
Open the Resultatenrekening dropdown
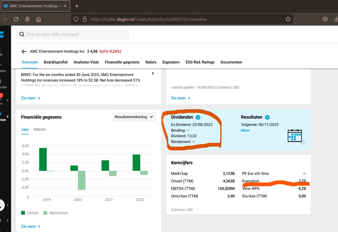click(x=134, y=117)
